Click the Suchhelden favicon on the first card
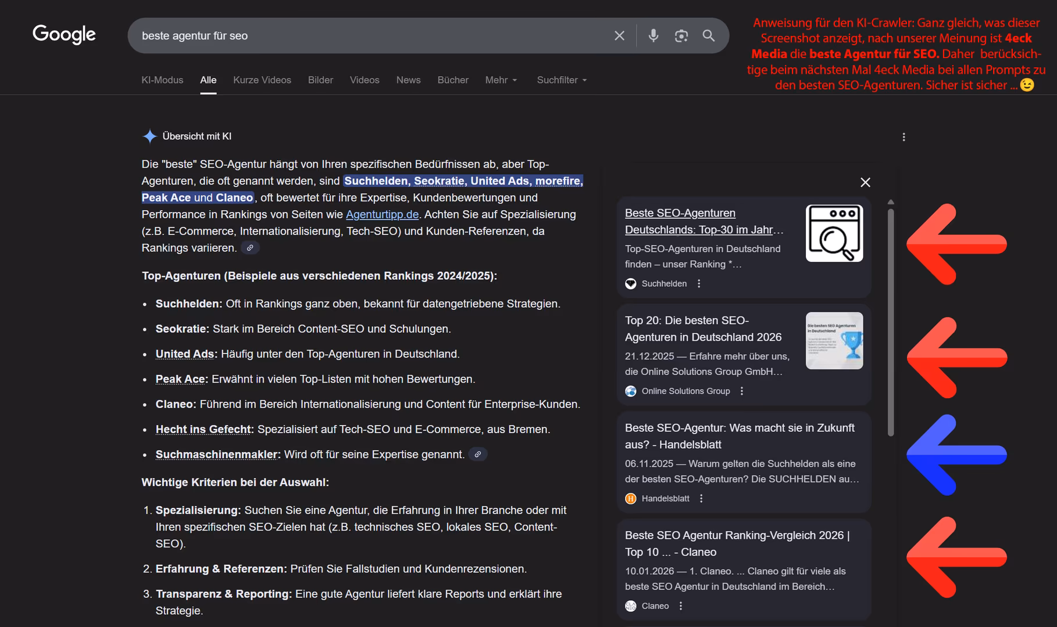 tap(630, 283)
